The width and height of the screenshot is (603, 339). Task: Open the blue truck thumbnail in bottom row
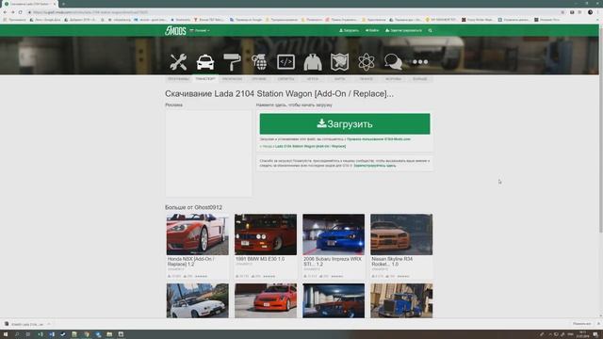click(401, 300)
